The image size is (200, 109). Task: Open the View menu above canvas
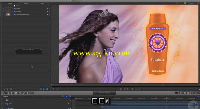point(198,3)
